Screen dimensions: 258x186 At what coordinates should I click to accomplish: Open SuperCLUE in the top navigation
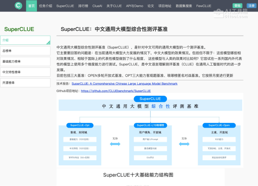(65, 6)
